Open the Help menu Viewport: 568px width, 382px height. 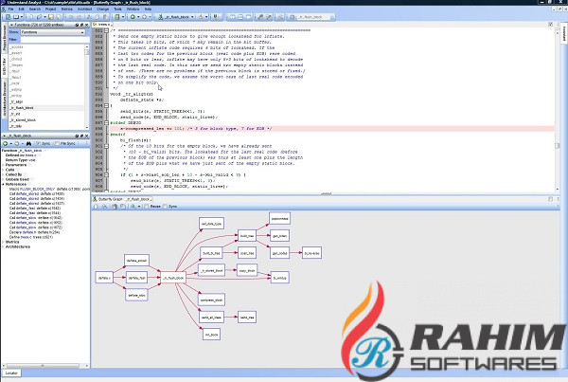(149, 9)
